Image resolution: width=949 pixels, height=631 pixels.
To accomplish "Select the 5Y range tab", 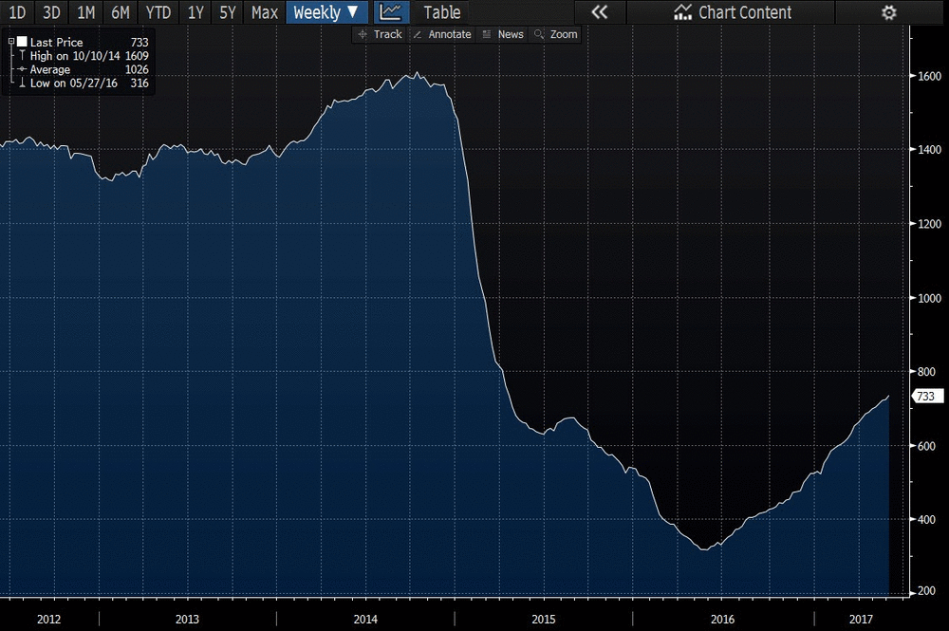I will tap(227, 12).
